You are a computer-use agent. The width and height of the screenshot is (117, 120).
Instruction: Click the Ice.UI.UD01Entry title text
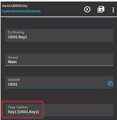(x=15, y=6)
